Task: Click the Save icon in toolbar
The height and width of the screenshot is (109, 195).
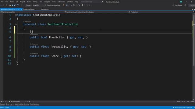Action: pos(12,5)
